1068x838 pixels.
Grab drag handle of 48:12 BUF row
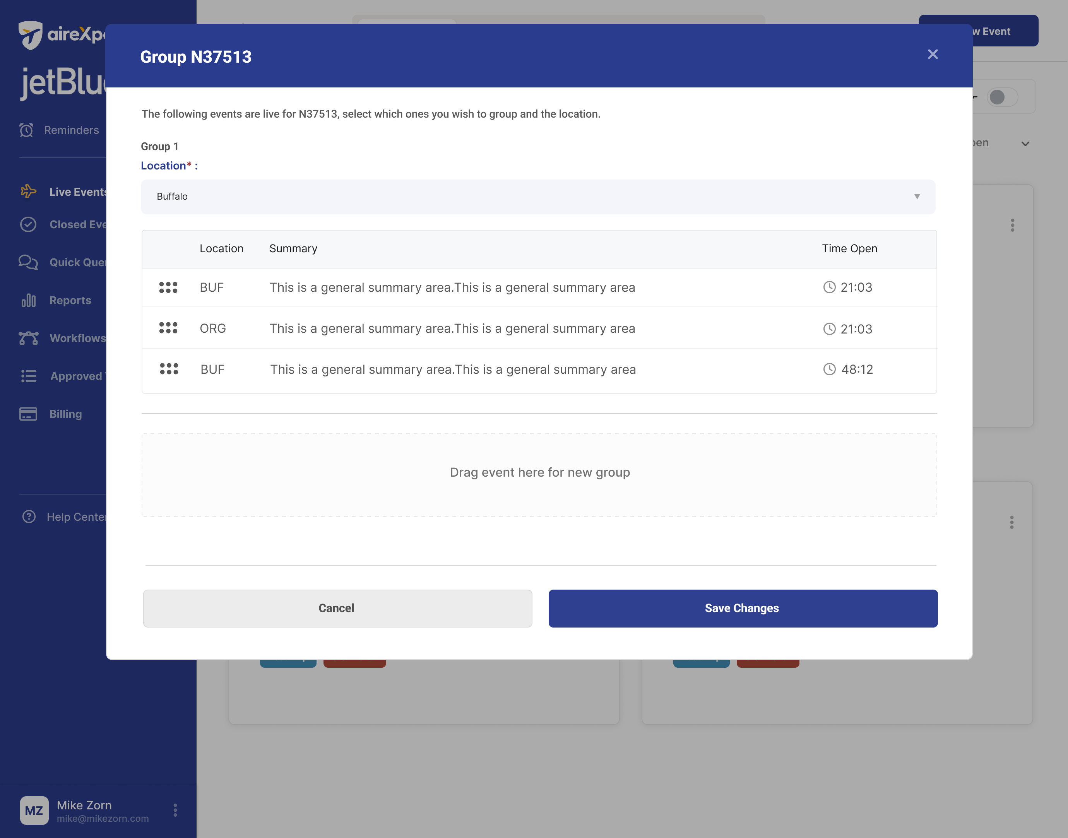pos(169,369)
